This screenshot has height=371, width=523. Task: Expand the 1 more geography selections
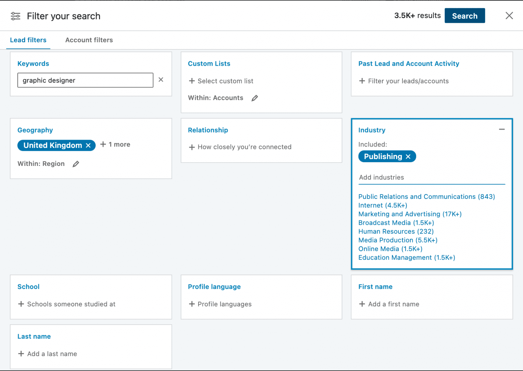115,144
